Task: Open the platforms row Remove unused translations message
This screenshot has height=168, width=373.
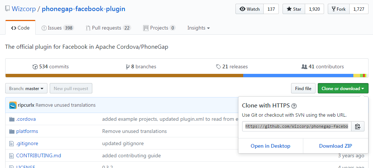Action: click(134, 131)
